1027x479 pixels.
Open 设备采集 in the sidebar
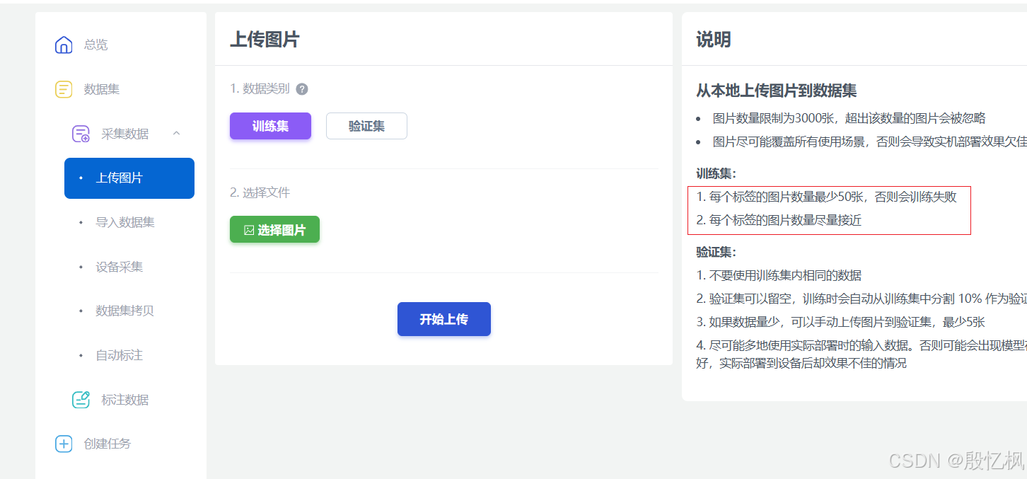pyautogui.click(x=120, y=267)
